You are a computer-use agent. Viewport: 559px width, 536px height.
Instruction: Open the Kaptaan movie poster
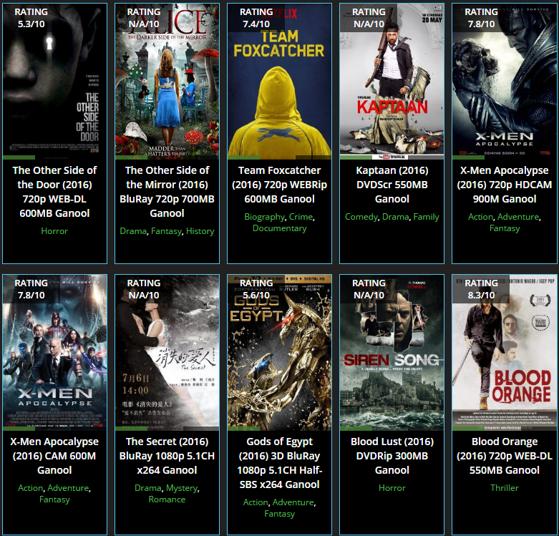point(392,82)
